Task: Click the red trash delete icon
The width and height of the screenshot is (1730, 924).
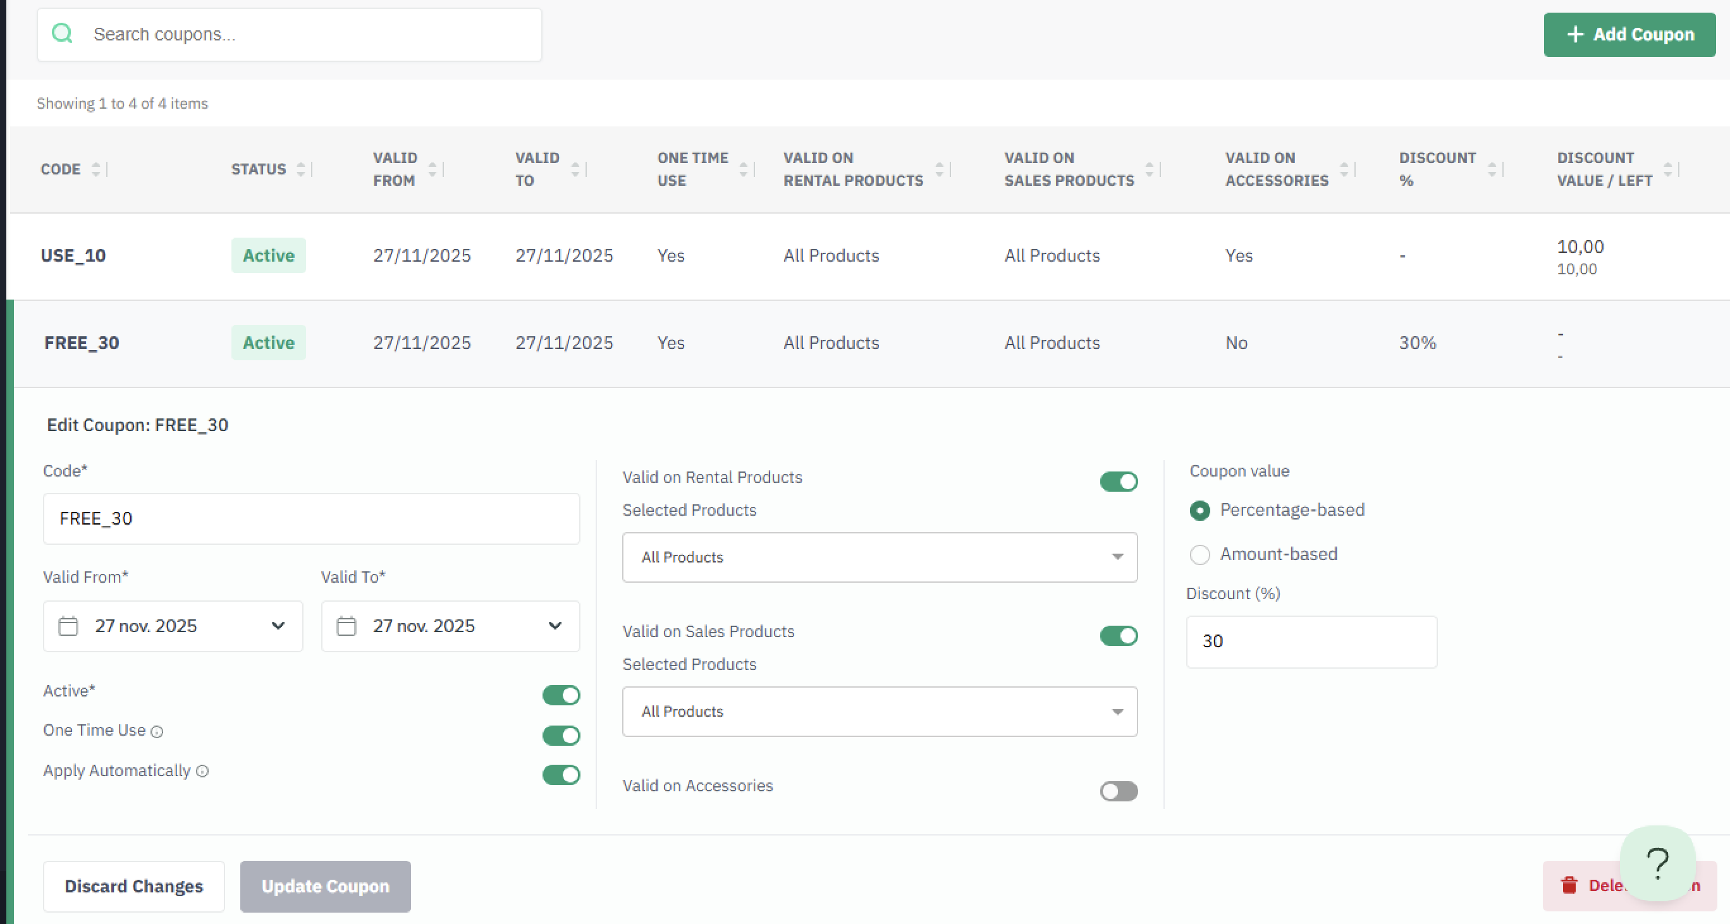Action: [x=1569, y=885]
